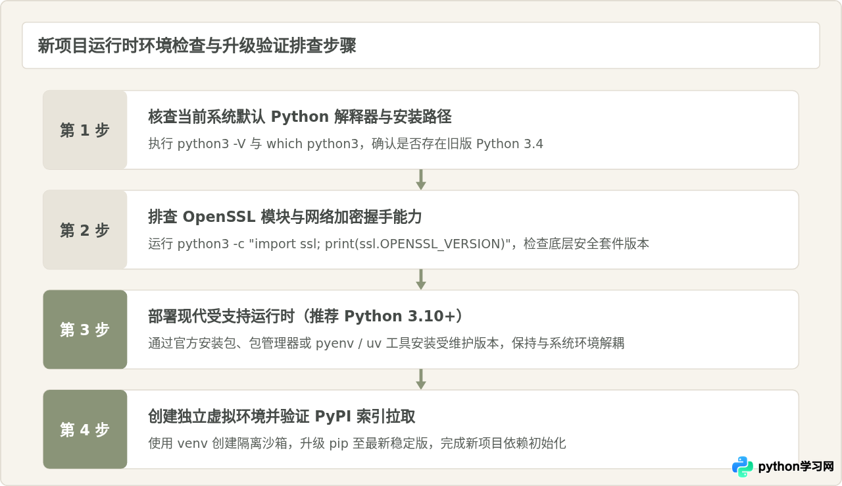Select the "第 1 步" step badge

pos(85,130)
